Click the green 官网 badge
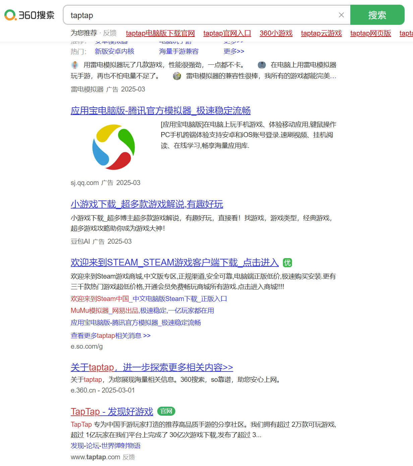 (x=166, y=411)
